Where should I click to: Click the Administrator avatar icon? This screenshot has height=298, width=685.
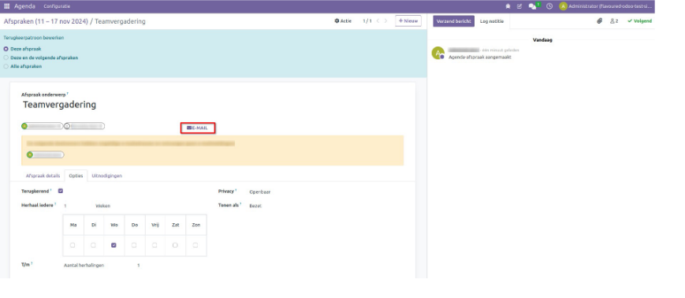click(x=563, y=6)
